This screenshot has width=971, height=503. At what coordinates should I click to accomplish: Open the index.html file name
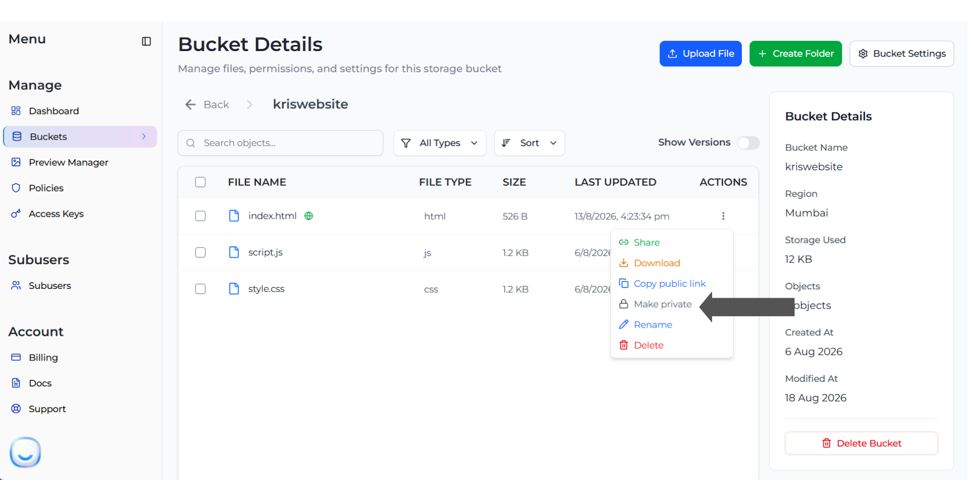coord(272,216)
